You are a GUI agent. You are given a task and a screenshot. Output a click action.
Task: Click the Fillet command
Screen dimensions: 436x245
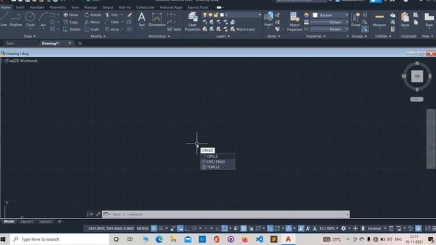tap(112, 22)
